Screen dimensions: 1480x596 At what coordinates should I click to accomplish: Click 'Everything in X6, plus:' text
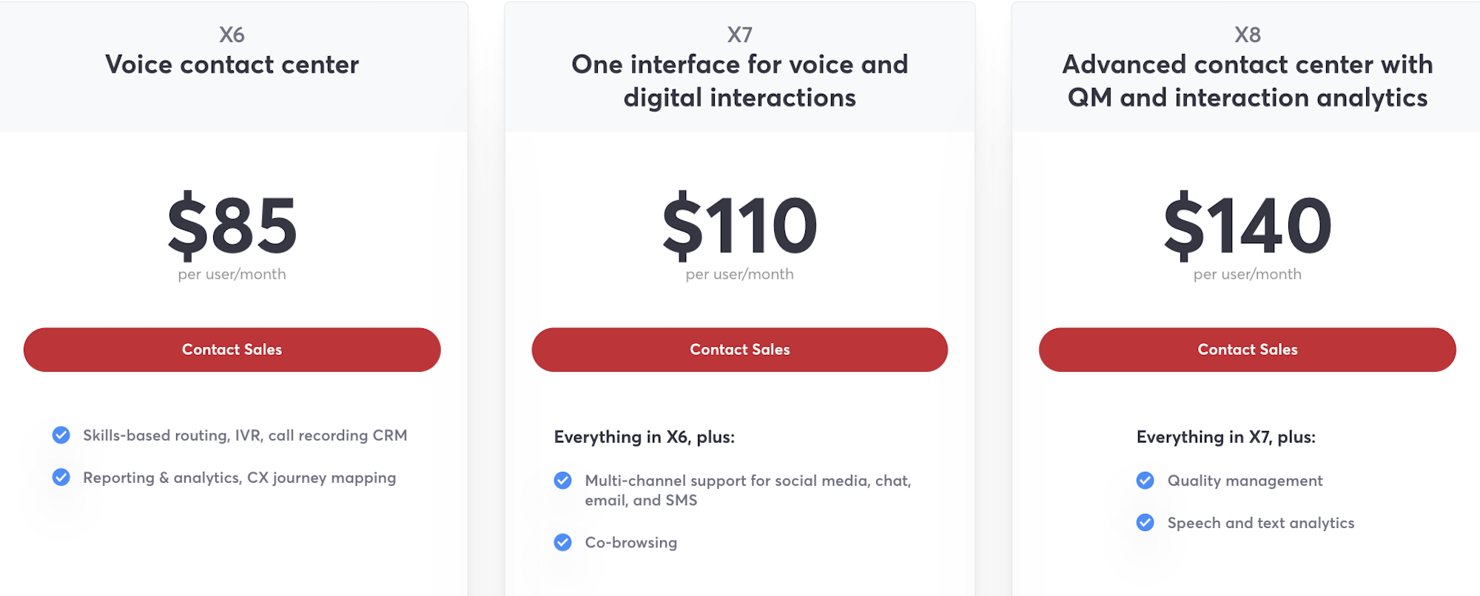[645, 437]
